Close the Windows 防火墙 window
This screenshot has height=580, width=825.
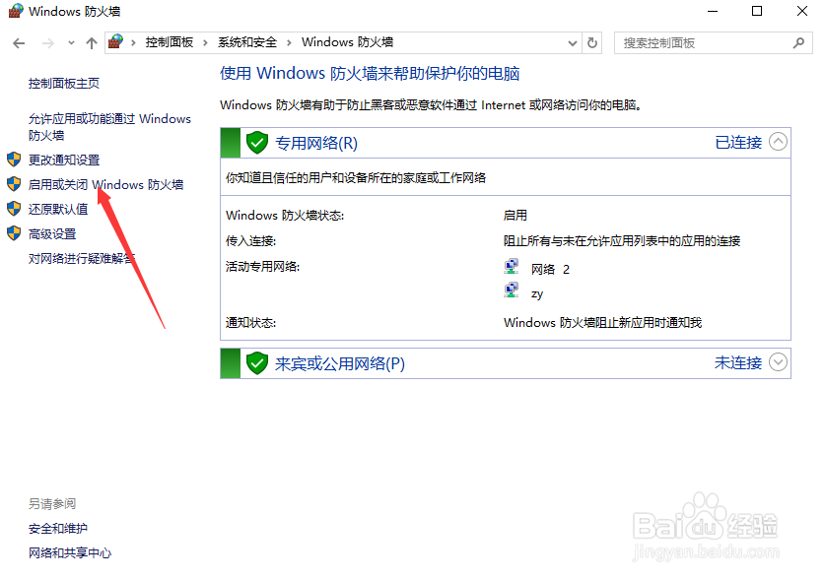[x=802, y=11]
